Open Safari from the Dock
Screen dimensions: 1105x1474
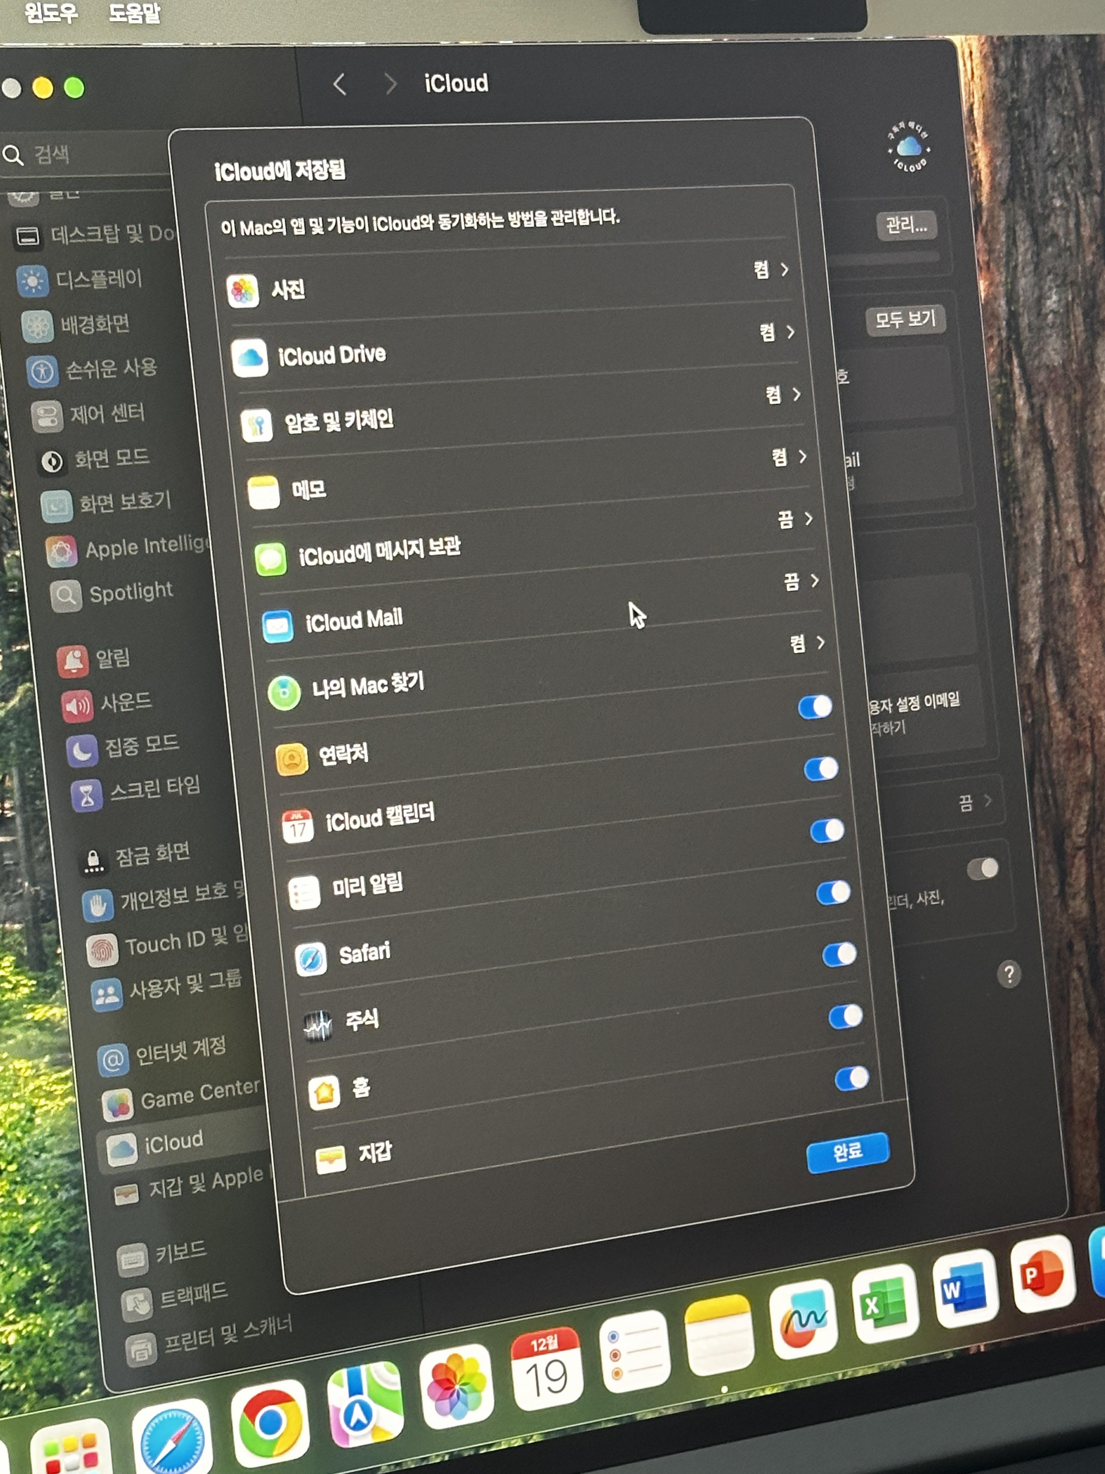pos(172,1443)
